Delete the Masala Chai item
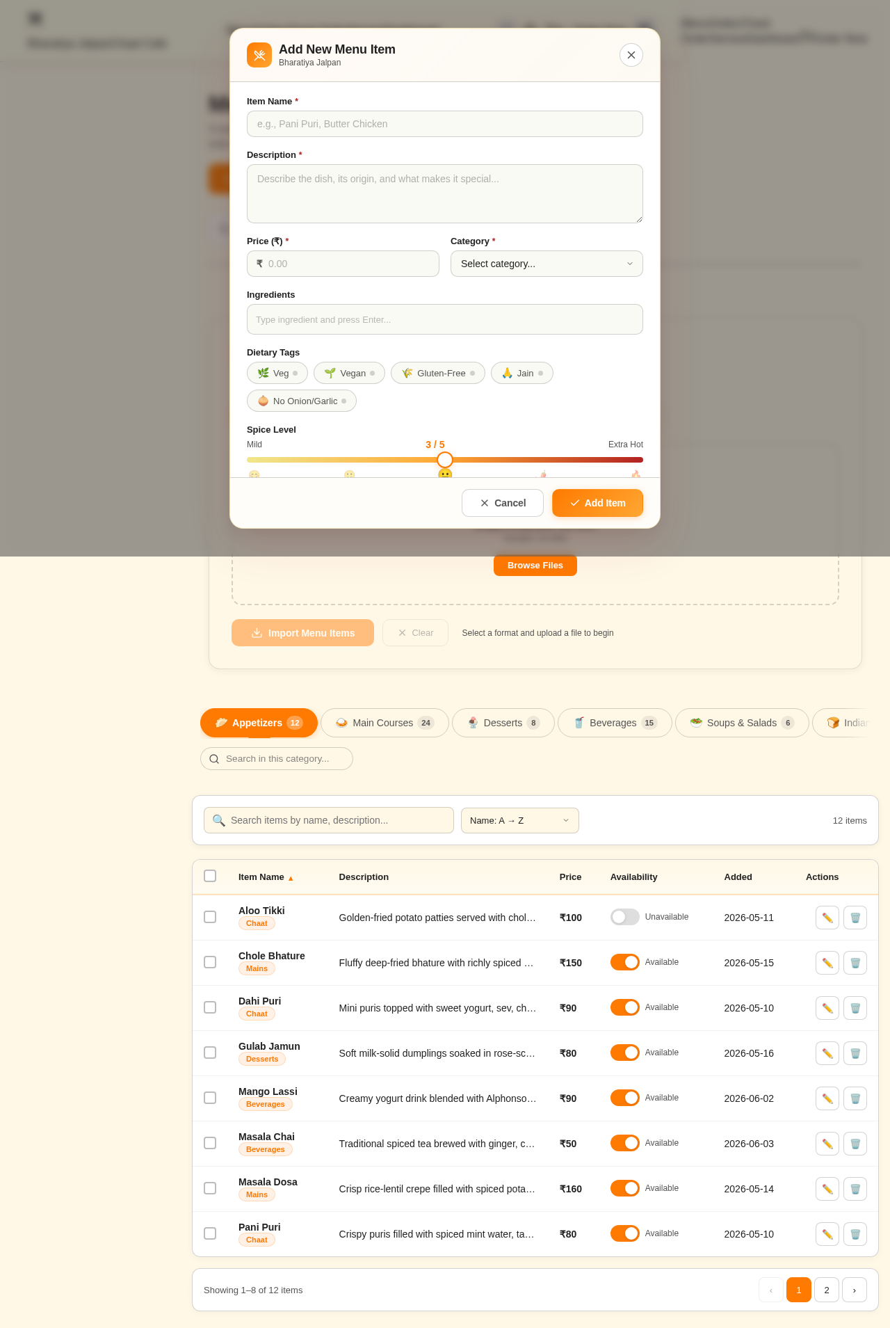This screenshot has width=890, height=1328. (855, 1144)
